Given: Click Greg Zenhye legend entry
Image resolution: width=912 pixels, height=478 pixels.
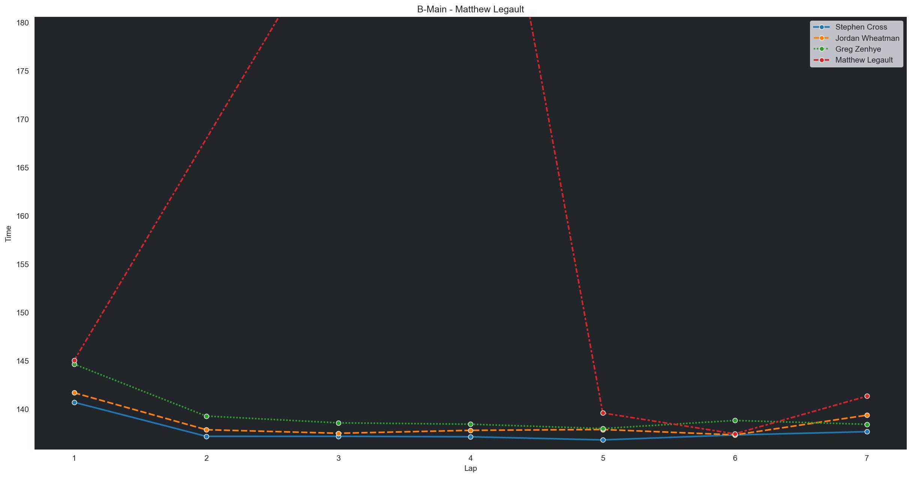Looking at the screenshot, I should [x=858, y=49].
